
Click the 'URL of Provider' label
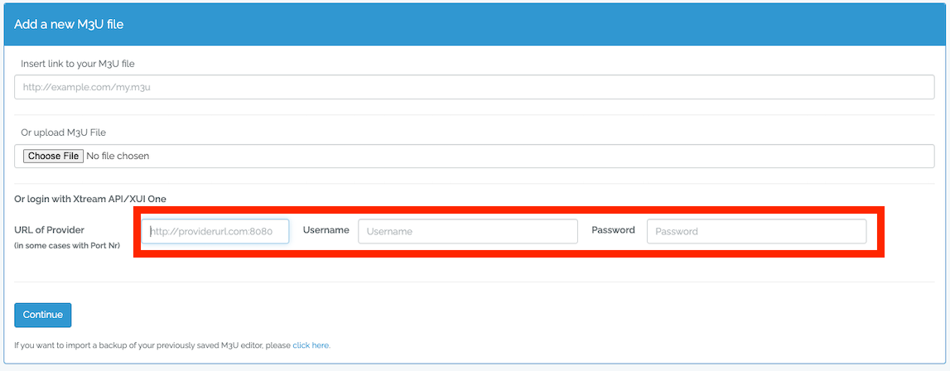coord(49,229)
